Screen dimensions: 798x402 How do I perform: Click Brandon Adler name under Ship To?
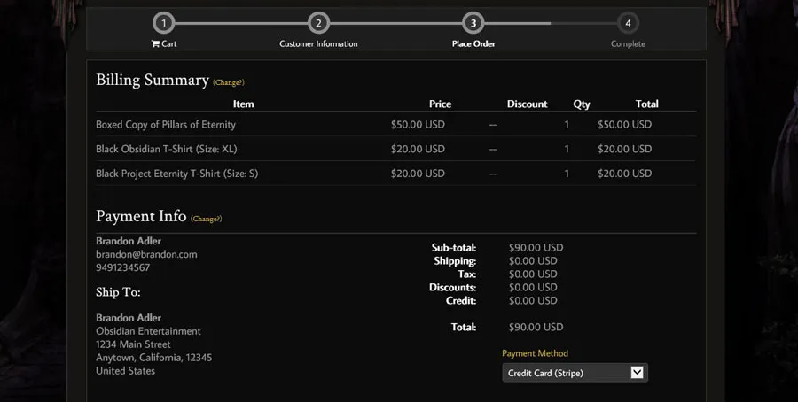(x=129, y=318)
